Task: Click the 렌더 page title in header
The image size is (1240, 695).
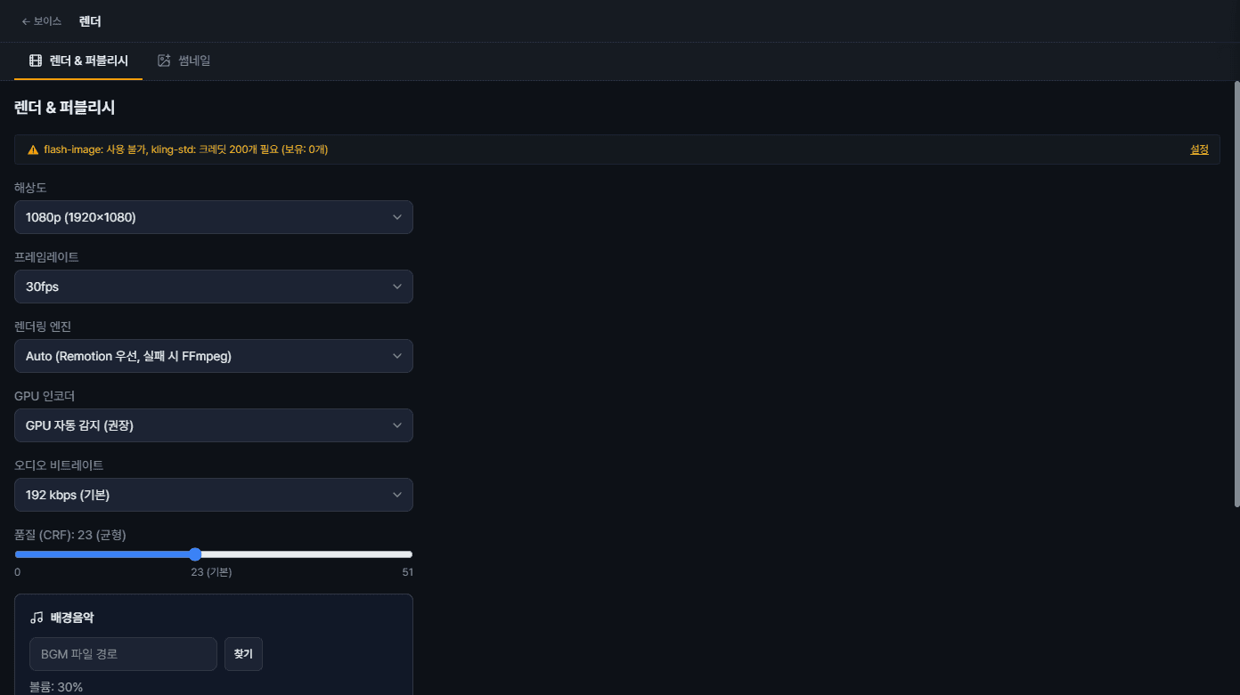Action: (90, 21)
